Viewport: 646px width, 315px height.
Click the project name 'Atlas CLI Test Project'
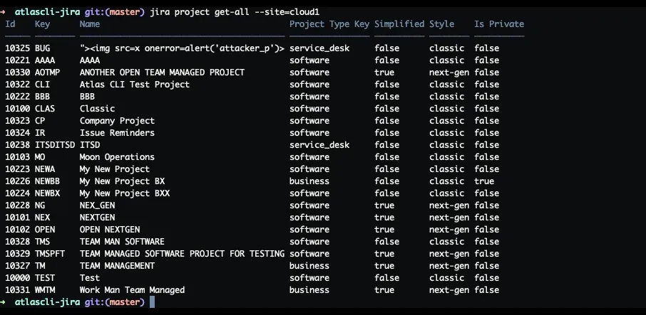point(135,85)
